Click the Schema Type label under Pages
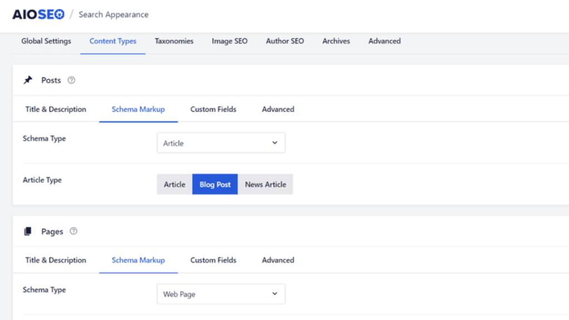The width and height of the screenshot is (569, 320). tap(44, 290)
